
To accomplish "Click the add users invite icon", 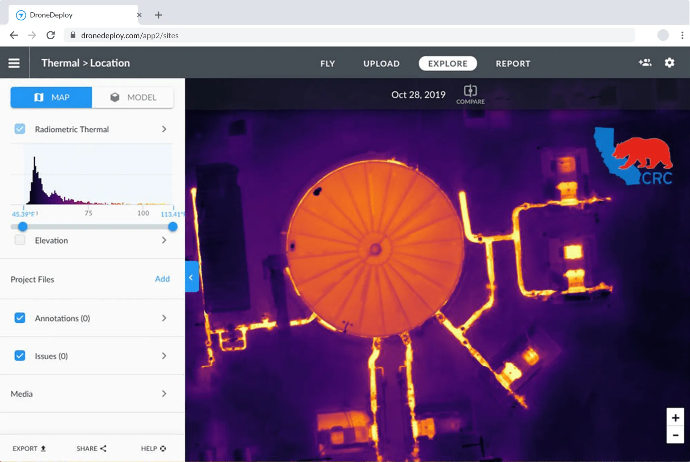I will pyautogui.click(x=645, y=62).
